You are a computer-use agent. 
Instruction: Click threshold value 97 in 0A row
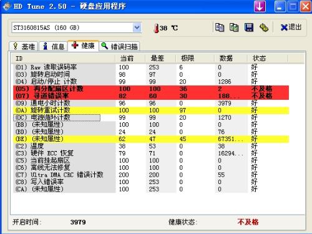click(x=183, y=110)
